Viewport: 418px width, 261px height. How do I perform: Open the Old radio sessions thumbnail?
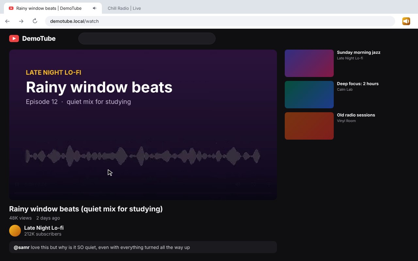[x=309, y=126]
